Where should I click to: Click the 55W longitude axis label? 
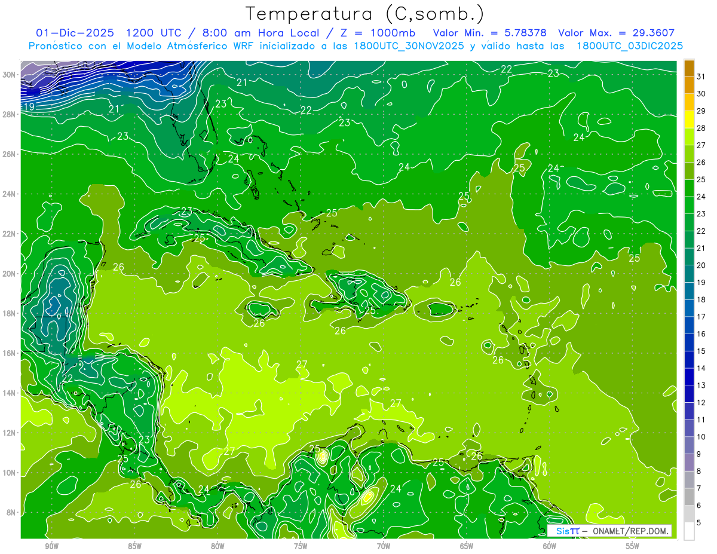point(633,546)
